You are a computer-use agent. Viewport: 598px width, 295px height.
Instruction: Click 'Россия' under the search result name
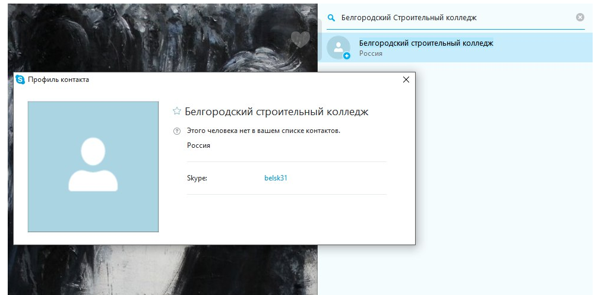pyautogui.click(x=371, y=54)
